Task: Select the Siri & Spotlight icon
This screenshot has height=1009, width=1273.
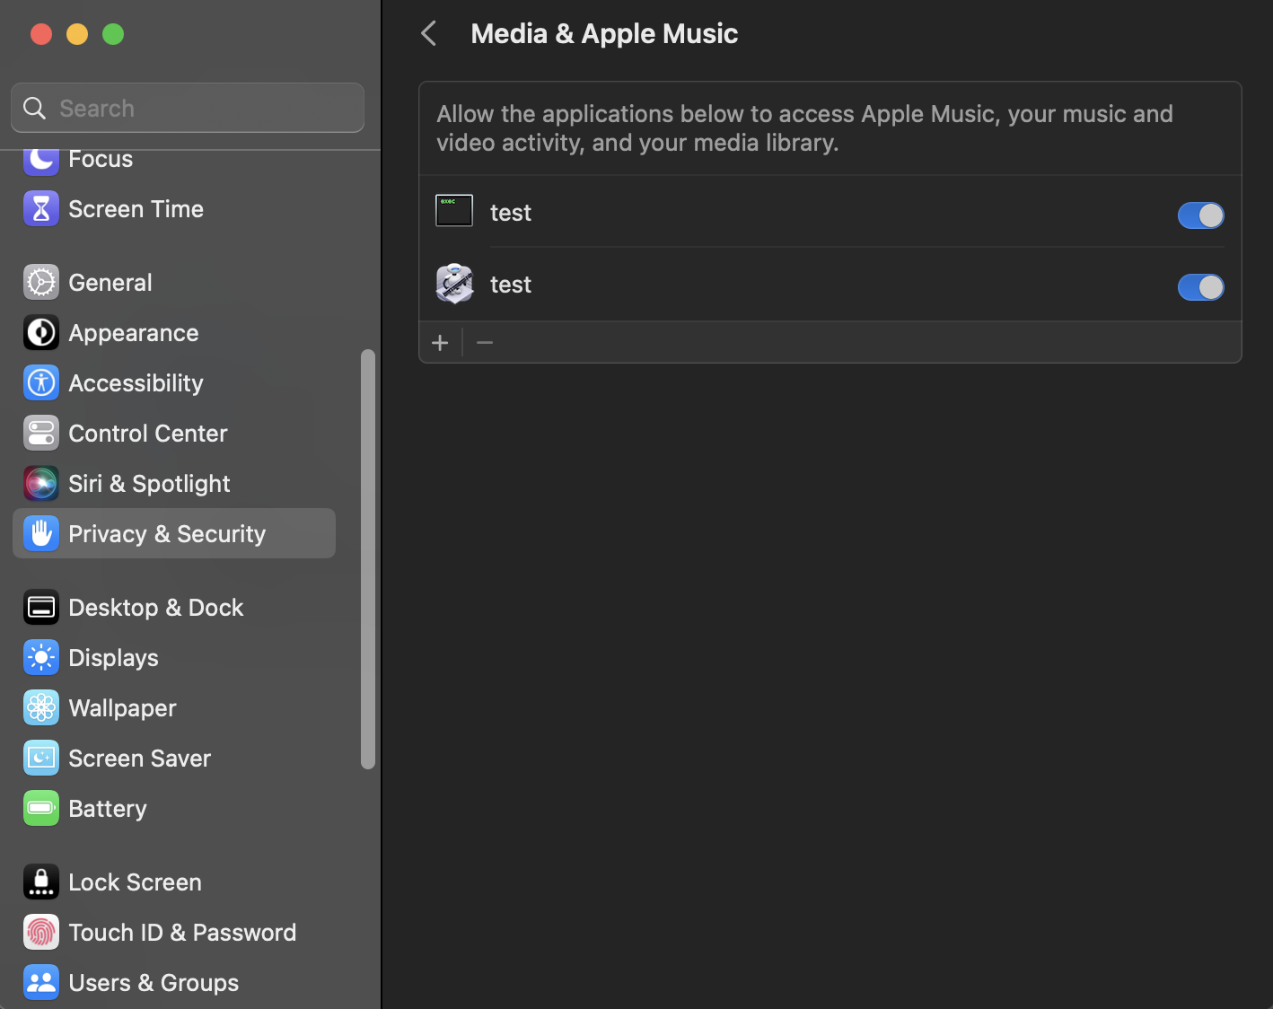Action: tap(41, 484)
